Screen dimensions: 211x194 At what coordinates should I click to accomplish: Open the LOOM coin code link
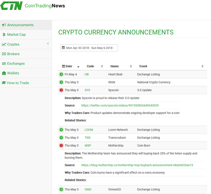tap(89, 130)
